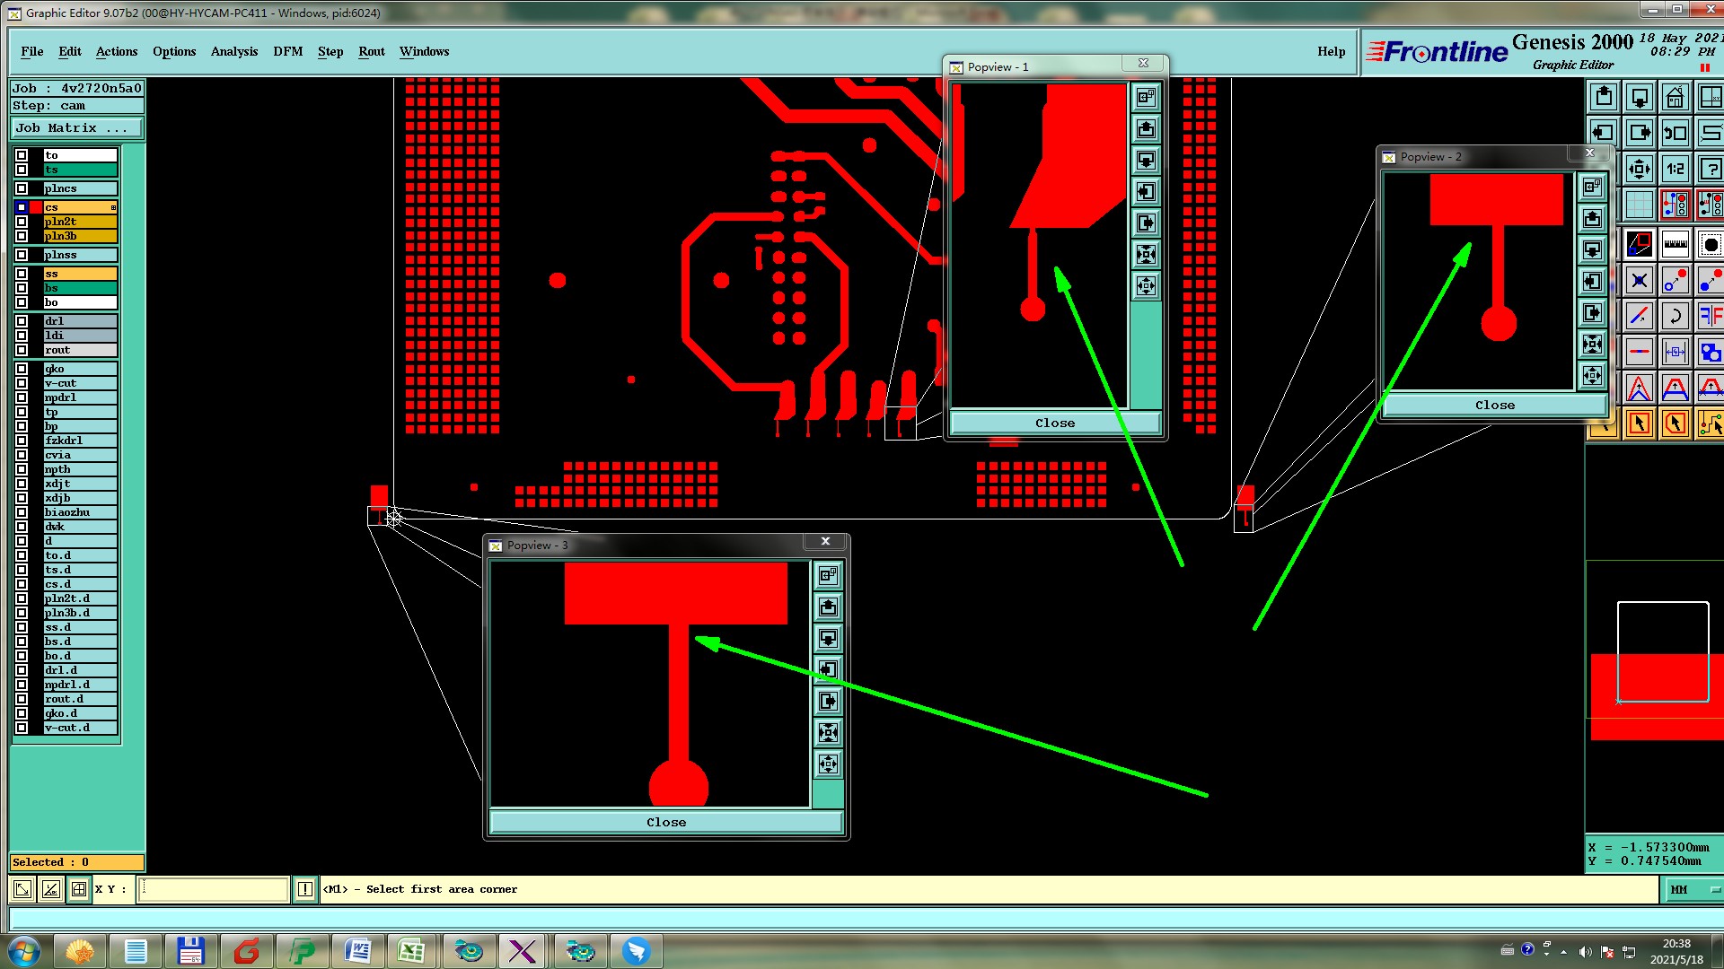Click the pan up icon in Popview 3
This screenshot has height=969, width=1724.
pos(828,607)
